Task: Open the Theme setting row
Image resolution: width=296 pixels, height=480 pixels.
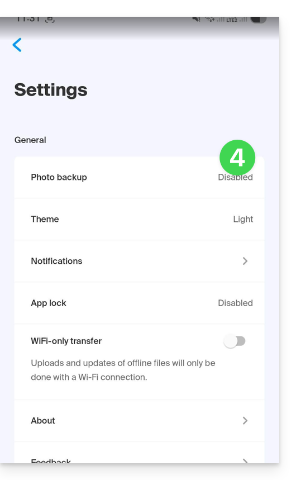Action: [139, 219]
